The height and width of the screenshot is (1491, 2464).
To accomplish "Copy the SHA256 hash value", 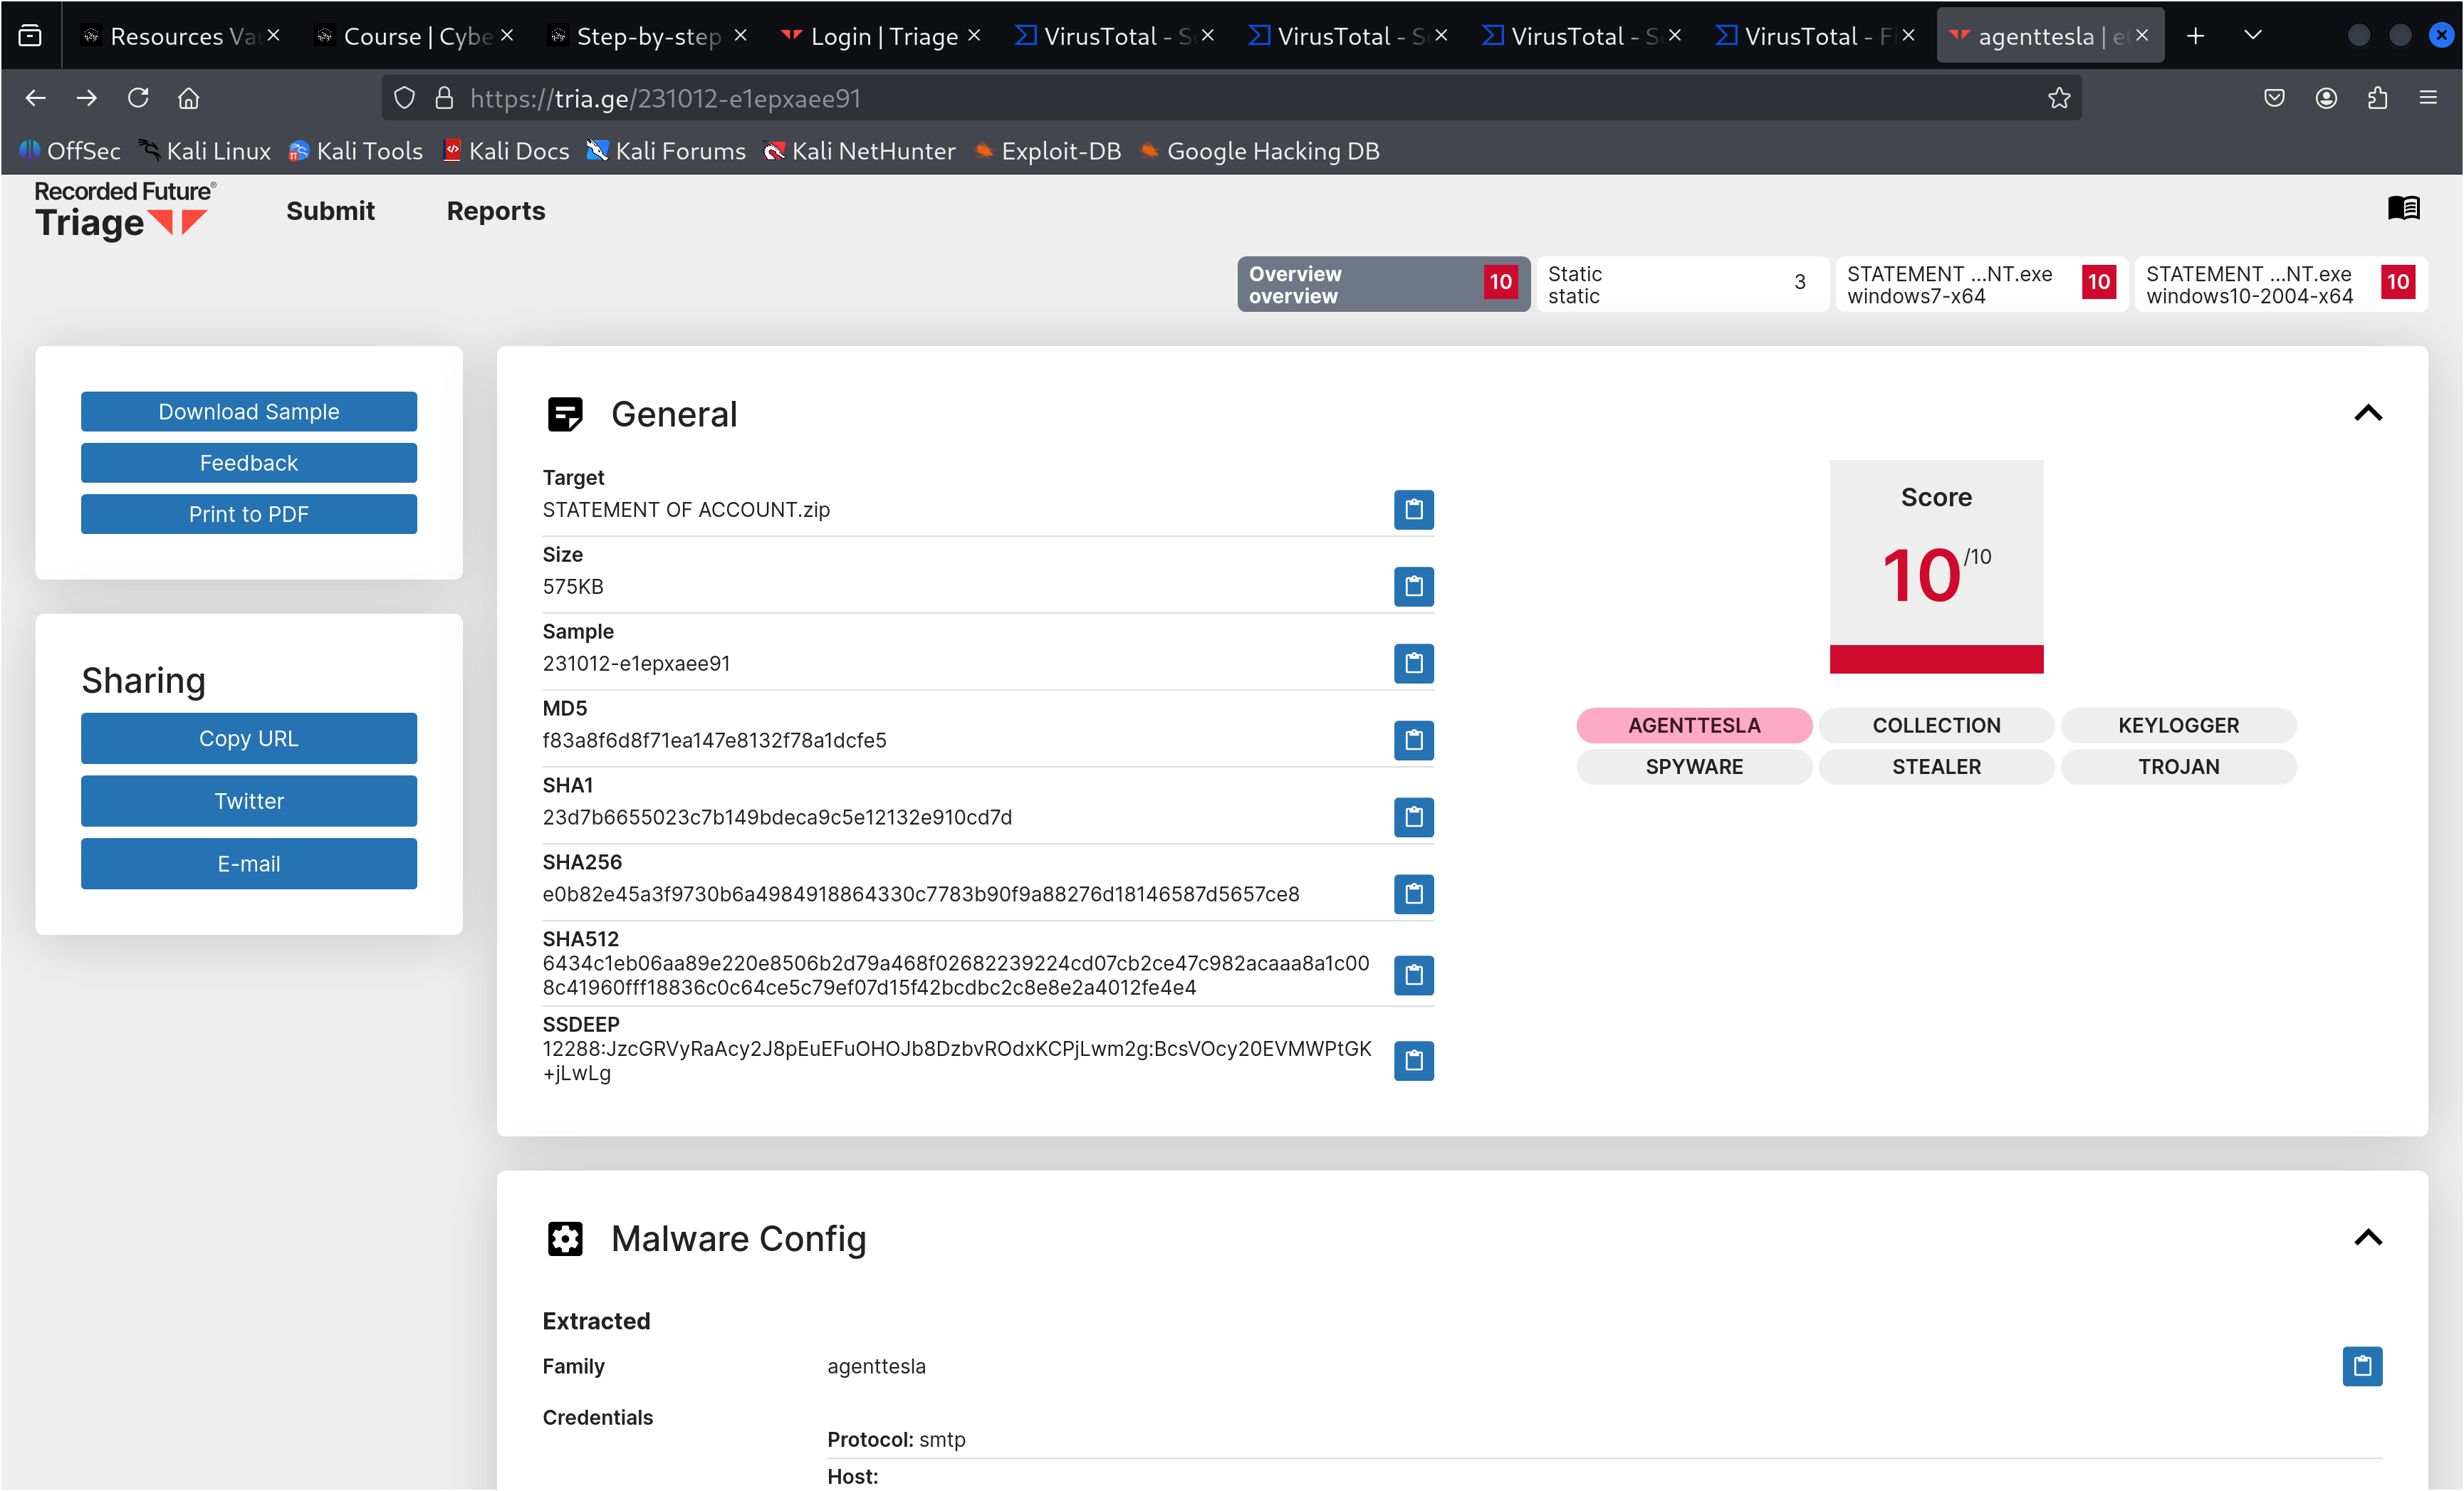I will [x=1413, y=894].
